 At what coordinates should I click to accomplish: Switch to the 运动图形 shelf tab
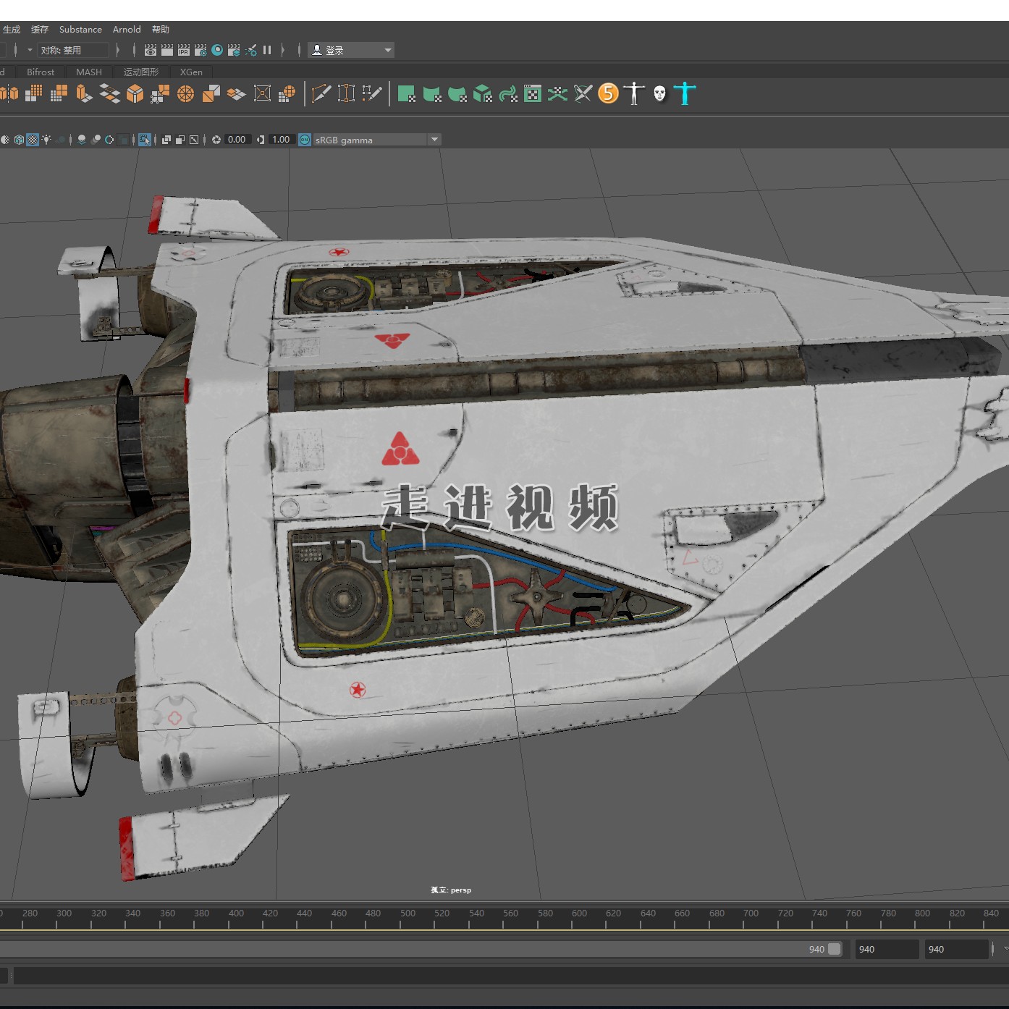(x=140, y=72)
